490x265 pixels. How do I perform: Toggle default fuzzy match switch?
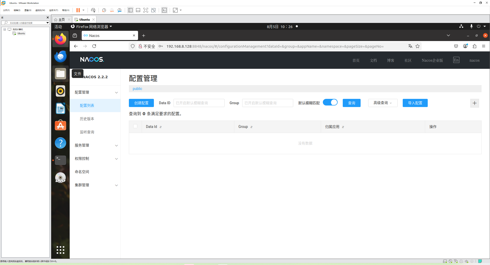coord(330,102)
